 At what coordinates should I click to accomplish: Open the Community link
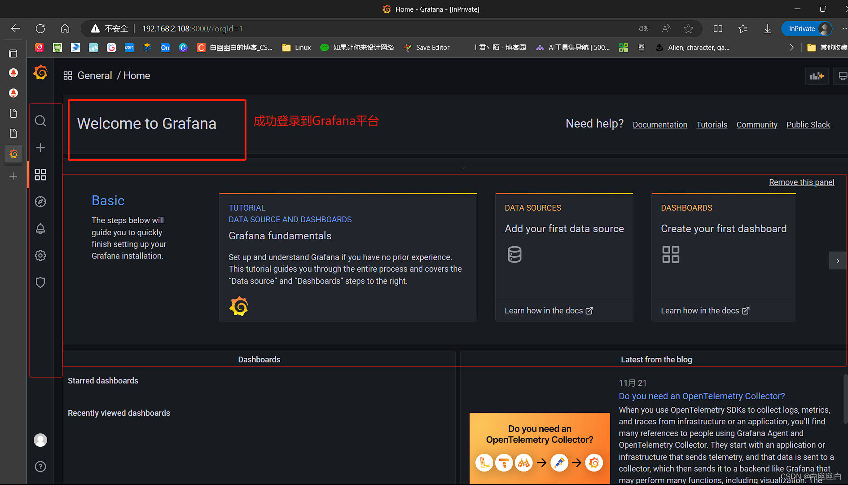pos(757,125)
